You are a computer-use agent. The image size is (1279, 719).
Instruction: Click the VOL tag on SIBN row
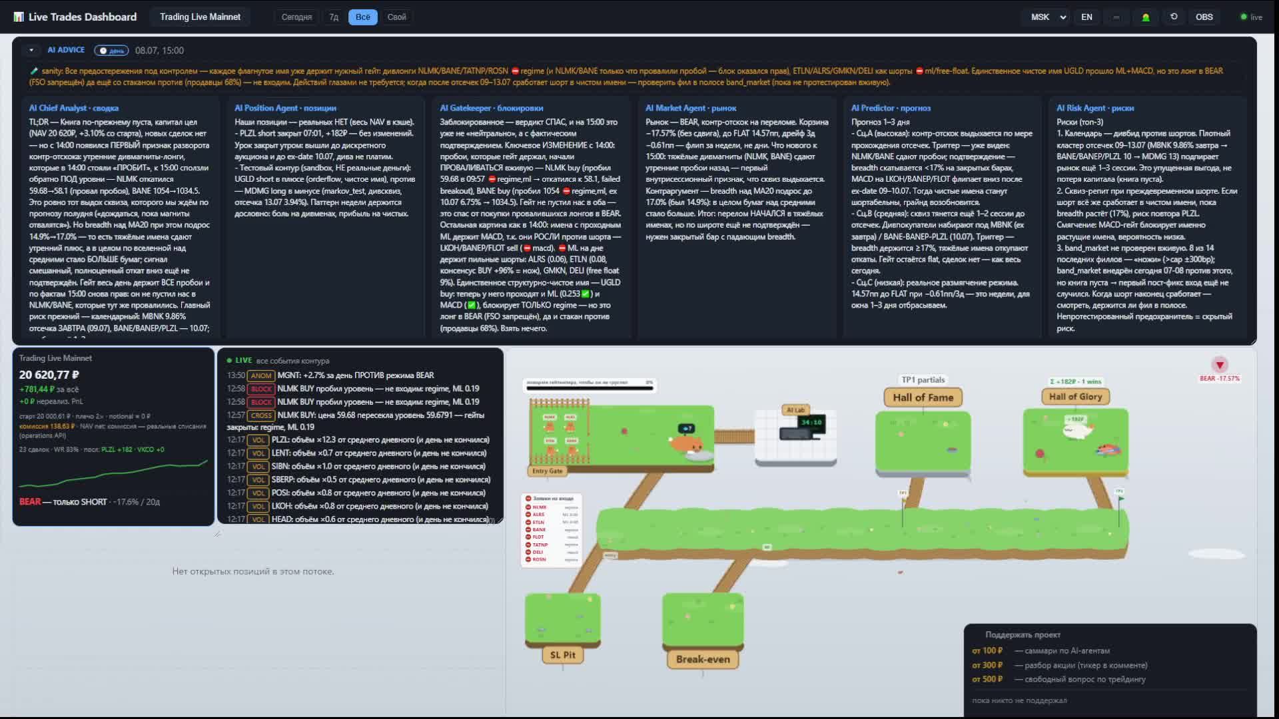258,467
